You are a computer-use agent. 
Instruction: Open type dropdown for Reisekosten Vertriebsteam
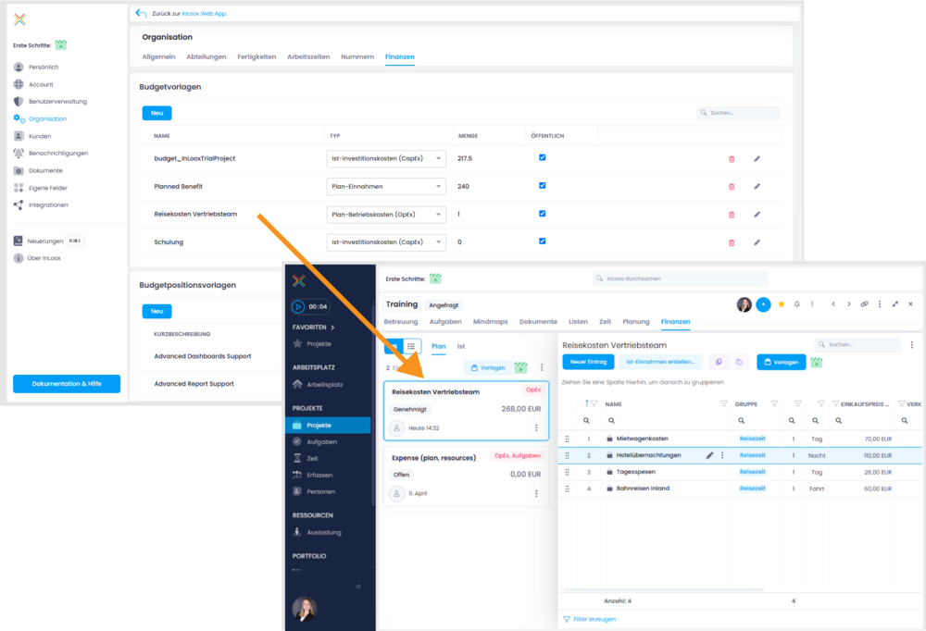pyautogui.click(x=386, y=215)
